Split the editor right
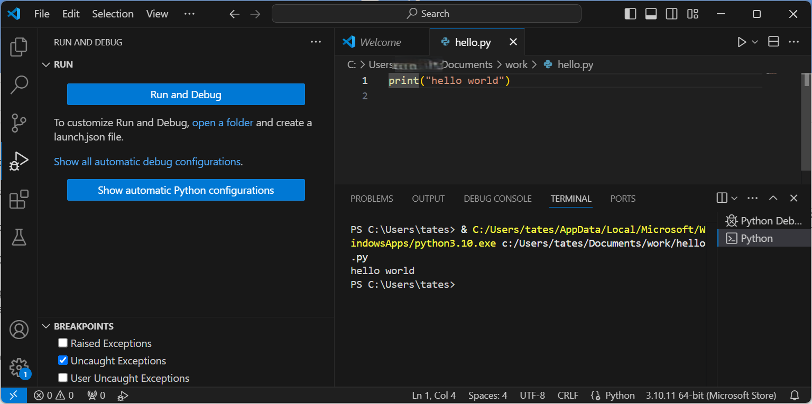The image size is (812, 404). (x=773, y=42)
